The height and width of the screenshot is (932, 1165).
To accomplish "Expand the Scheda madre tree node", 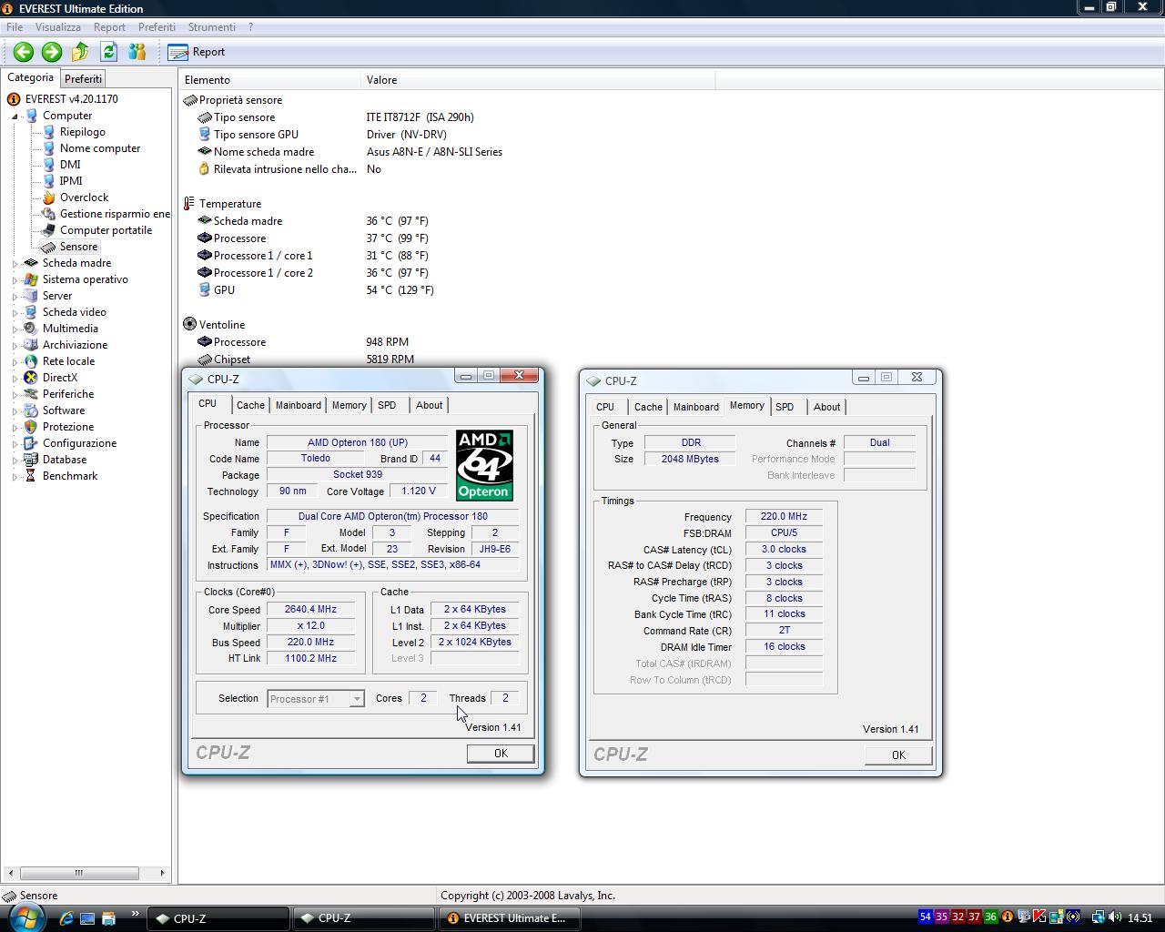I will coord(15,263).
